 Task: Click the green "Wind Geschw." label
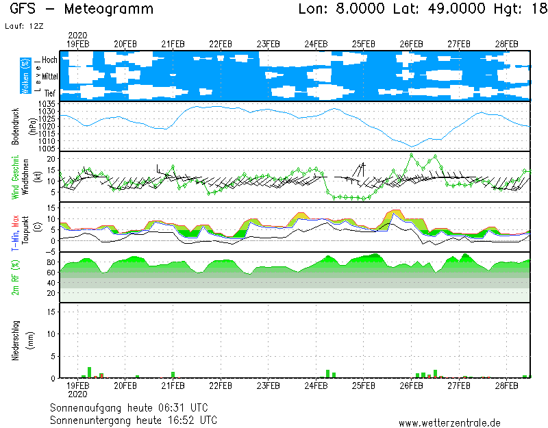point(15,177)
